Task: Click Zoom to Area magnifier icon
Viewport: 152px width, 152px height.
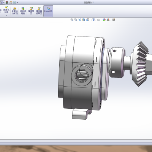Action: 76,20
